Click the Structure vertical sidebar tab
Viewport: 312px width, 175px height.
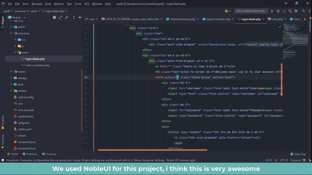2,122
